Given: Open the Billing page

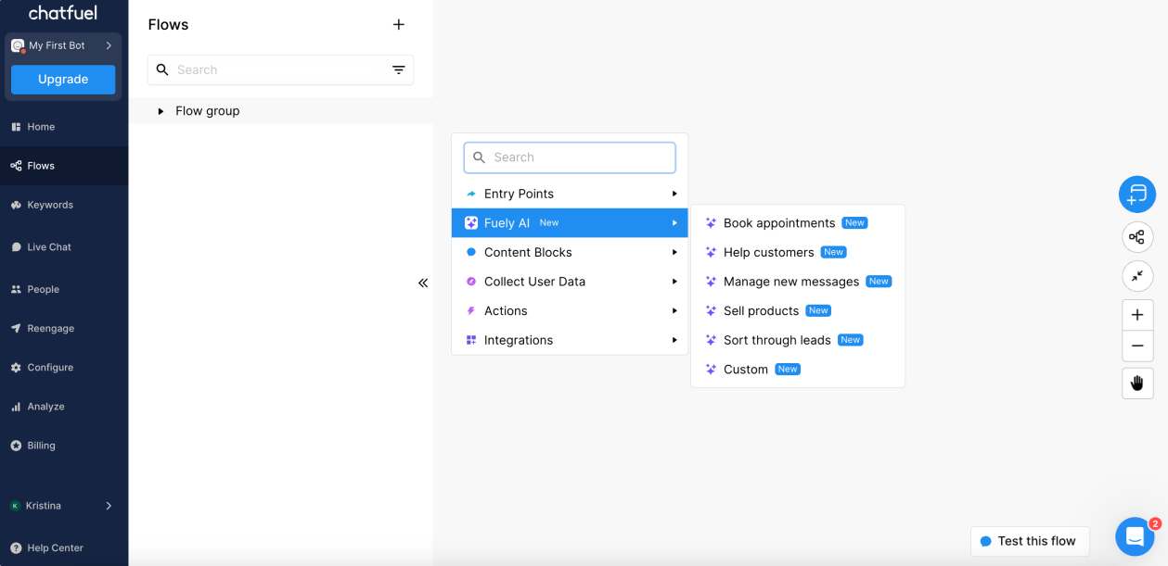Looking at the screenshot, I should click(64, 445).
